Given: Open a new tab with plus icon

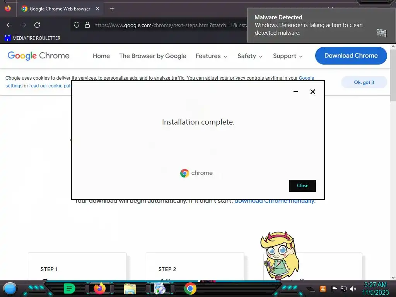Looking at the screenshot, I should tap(112, 9).
